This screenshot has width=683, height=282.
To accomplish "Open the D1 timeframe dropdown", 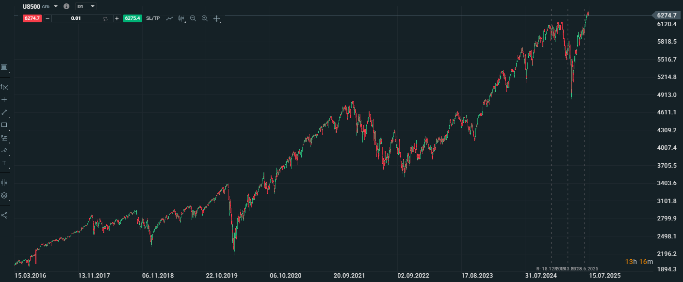I will (86, 6).
